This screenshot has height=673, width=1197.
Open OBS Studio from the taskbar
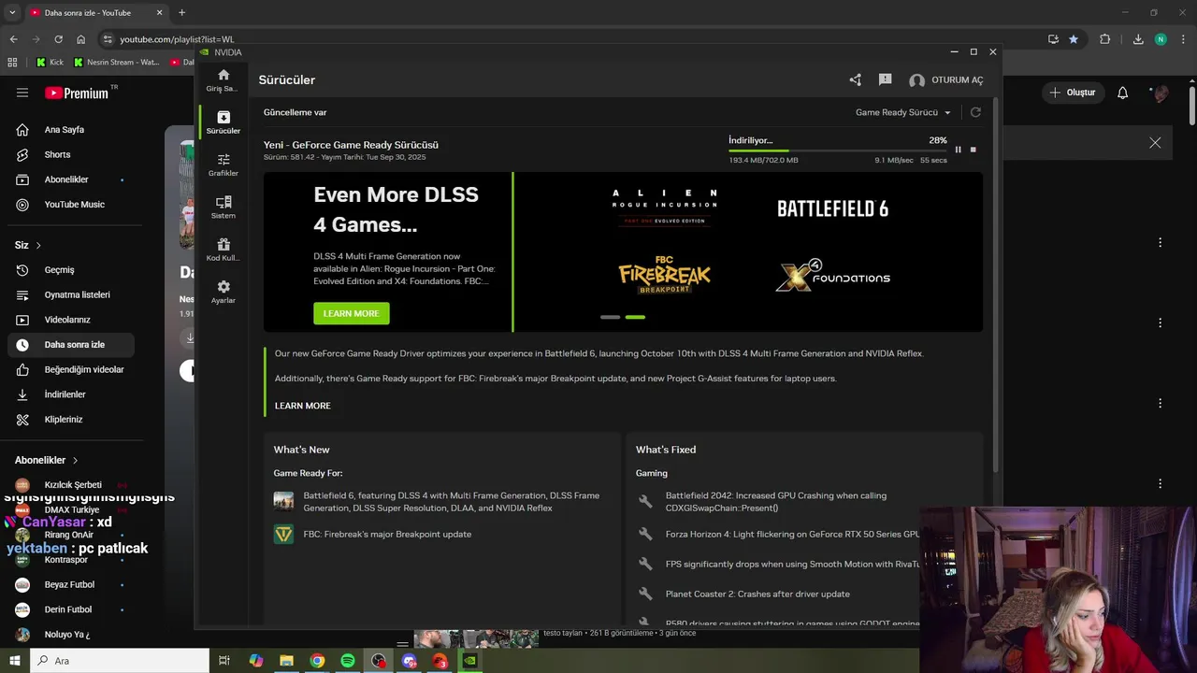tap(378, 661)
